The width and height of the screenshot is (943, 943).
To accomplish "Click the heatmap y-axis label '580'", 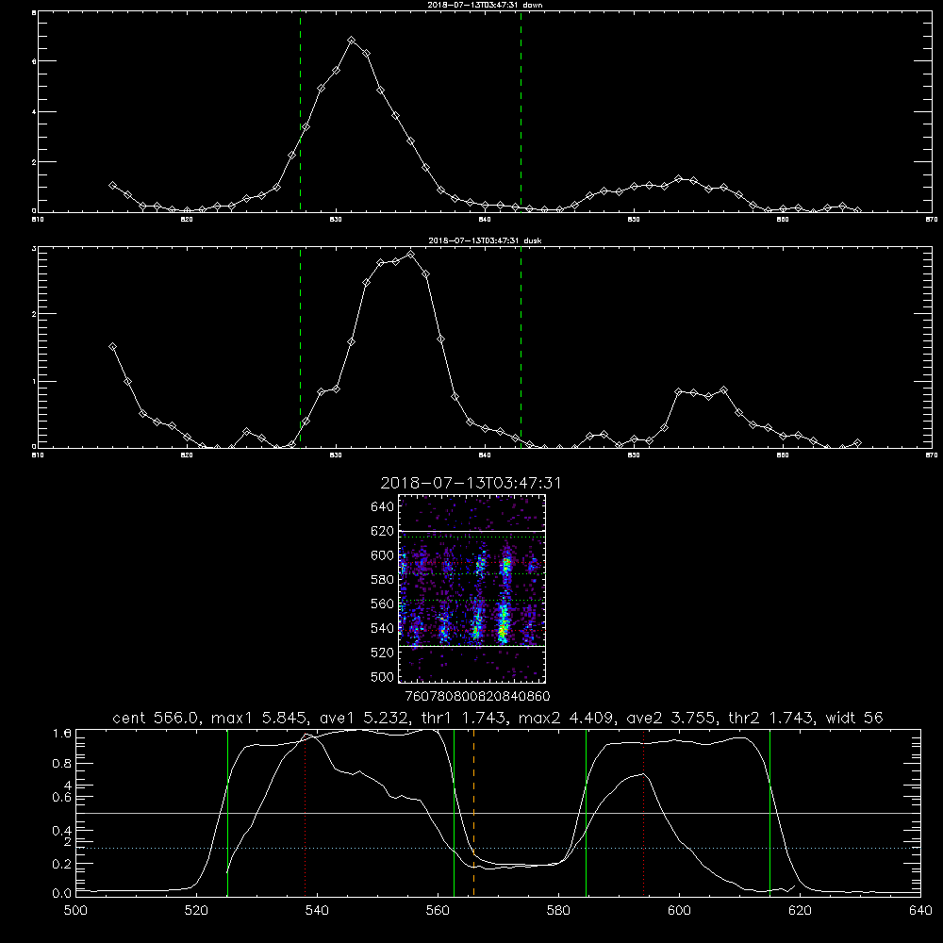I will 383,580.
